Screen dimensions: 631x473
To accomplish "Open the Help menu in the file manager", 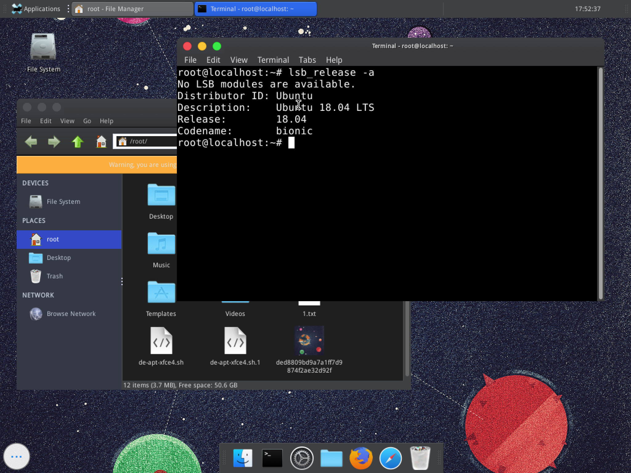I will pyautogui.click(x=106, y=121).
